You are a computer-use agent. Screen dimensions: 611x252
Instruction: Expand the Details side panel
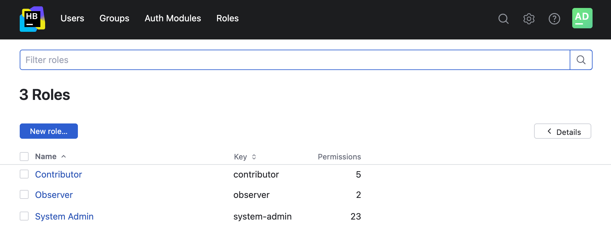[562, 131]
